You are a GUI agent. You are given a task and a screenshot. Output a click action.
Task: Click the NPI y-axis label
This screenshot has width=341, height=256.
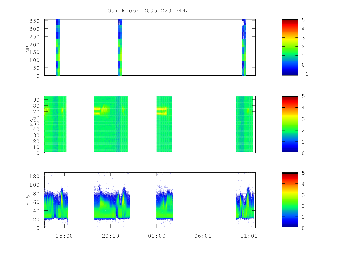click(28, 48)
